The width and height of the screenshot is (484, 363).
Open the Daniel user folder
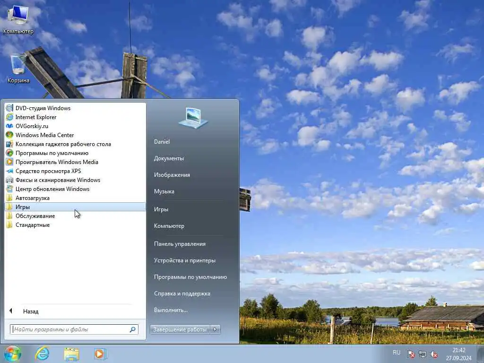(x=162, y=142)
